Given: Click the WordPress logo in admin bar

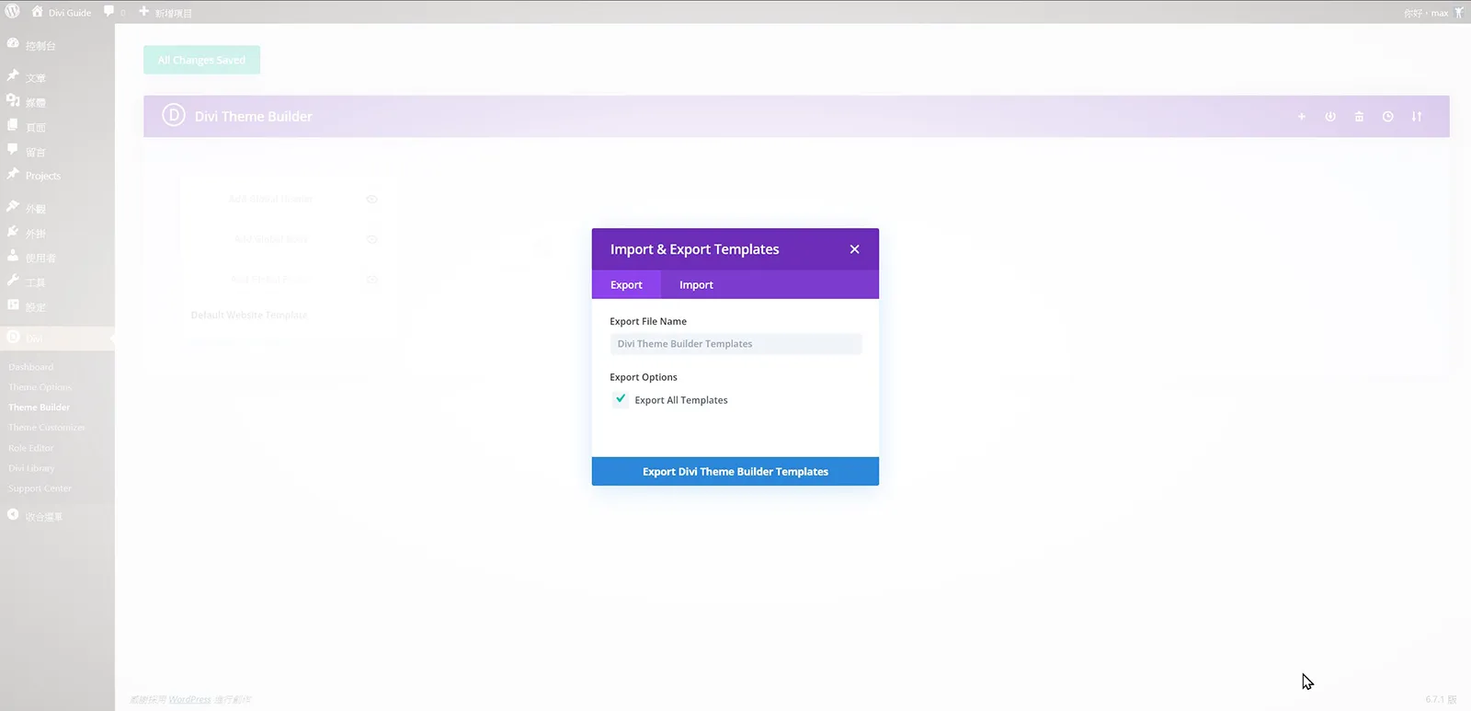Looking at the screenshot, I should [13, 12].
